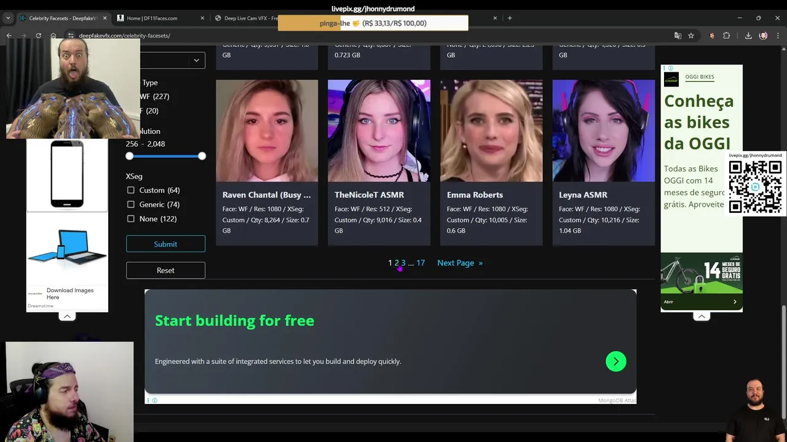Collapse the right OGGI ad panel
The image size is (787, 442).
coord(702,316)
